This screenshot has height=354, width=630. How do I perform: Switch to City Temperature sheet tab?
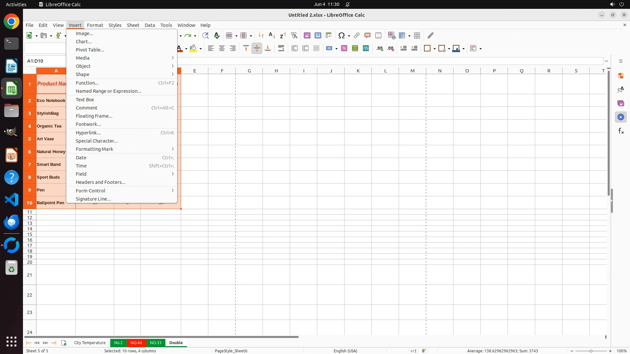coord(90,343)
